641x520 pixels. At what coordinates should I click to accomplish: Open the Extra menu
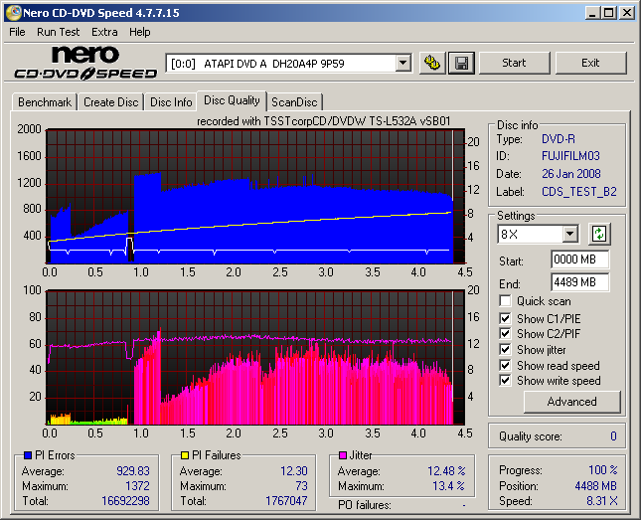(104, 32)
